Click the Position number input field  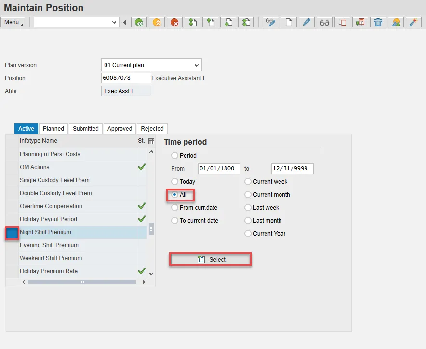coord(126,78)
